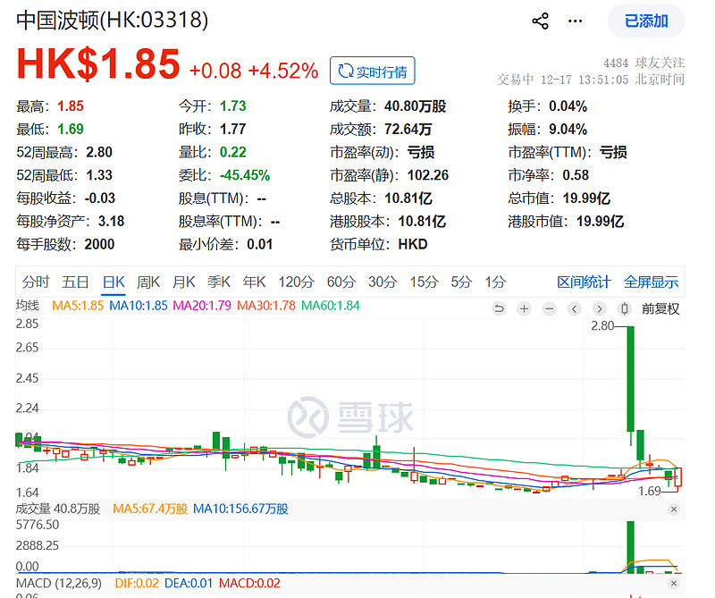Click the volume MA5:67.4万股 label
This screenshot has width=715, height=598.
pyautogui.click(x=150, y=509)
